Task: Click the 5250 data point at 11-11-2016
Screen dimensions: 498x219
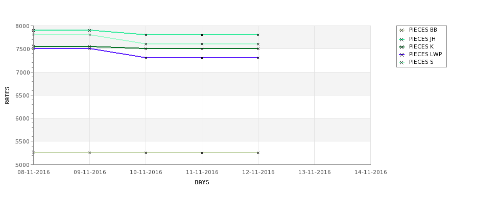Action: (x=202, y=153)
